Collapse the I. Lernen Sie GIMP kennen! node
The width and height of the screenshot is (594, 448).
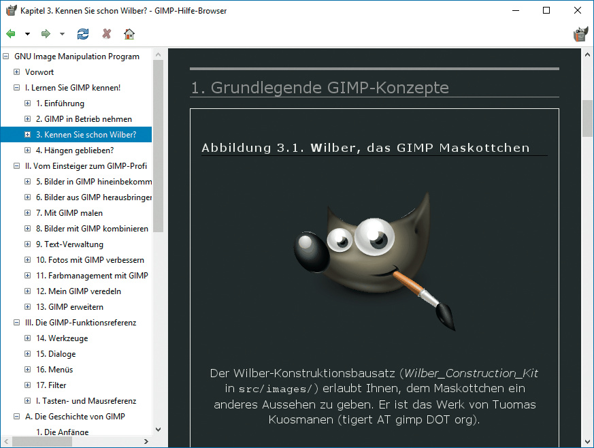click(16, 88)
